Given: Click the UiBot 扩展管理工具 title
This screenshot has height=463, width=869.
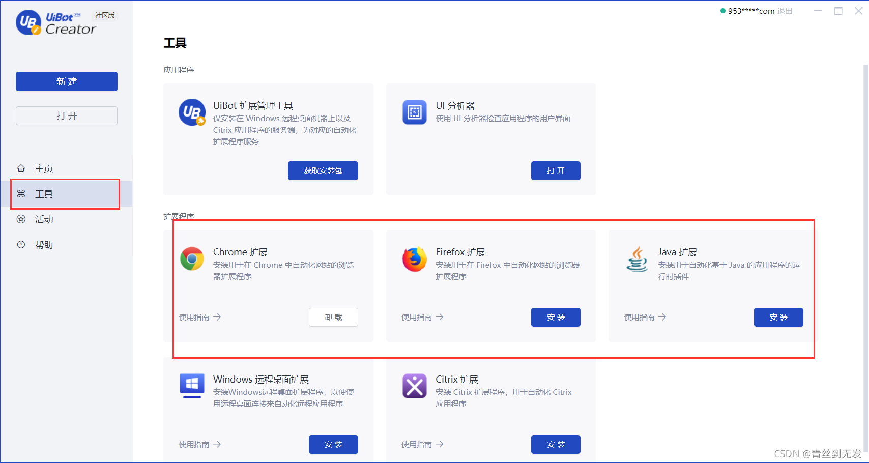Looking at the screenshot, I should 253,105.
